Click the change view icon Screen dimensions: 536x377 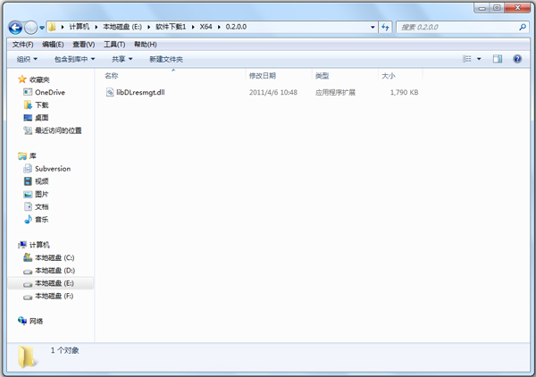[x=467, y=59]
